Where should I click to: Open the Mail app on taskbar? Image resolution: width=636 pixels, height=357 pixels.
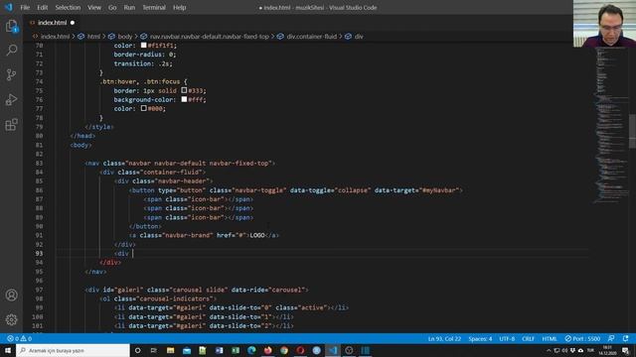pyautogui.click(x=187, y=350)
